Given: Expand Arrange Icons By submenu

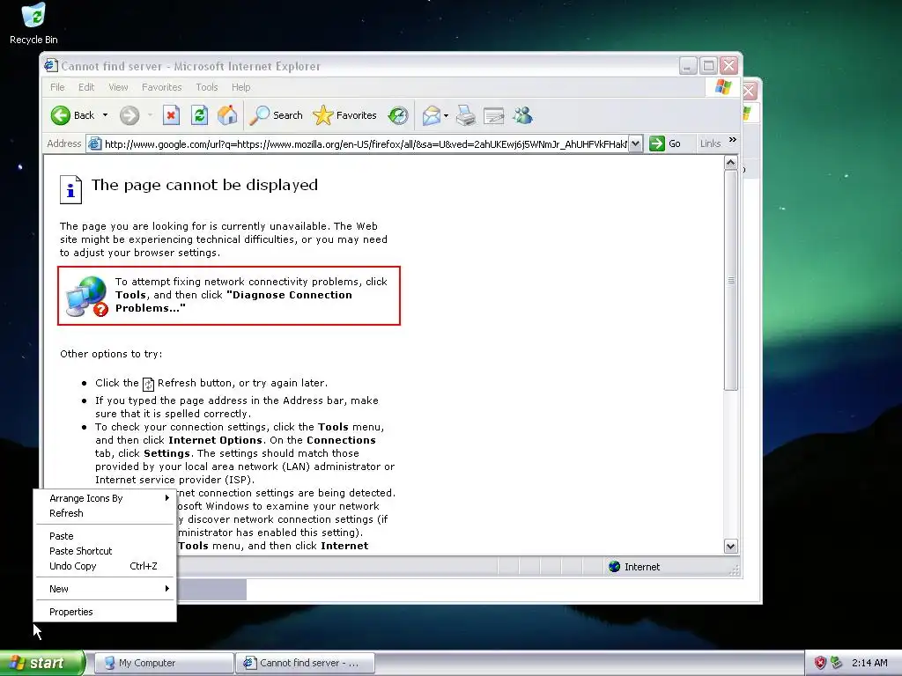Looking at the screenshot, I should pos(105,498).
